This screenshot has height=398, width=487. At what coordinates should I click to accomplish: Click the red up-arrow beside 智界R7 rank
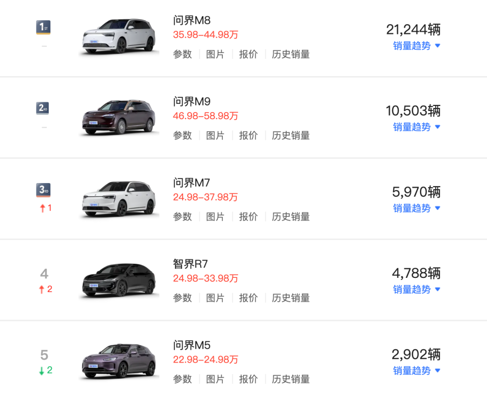(43, 289)
